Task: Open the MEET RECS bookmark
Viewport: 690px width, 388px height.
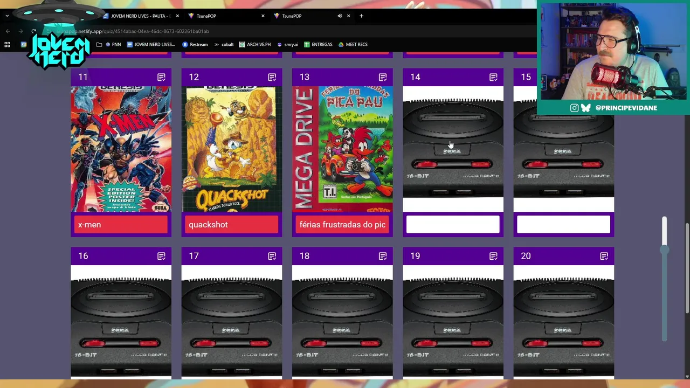Action: tap(353, 45)
